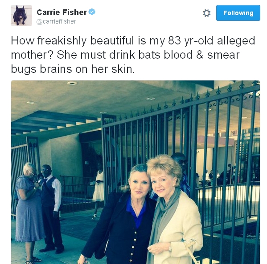Open the Carrie Fisher display name
267x264 pixels.
62,12
